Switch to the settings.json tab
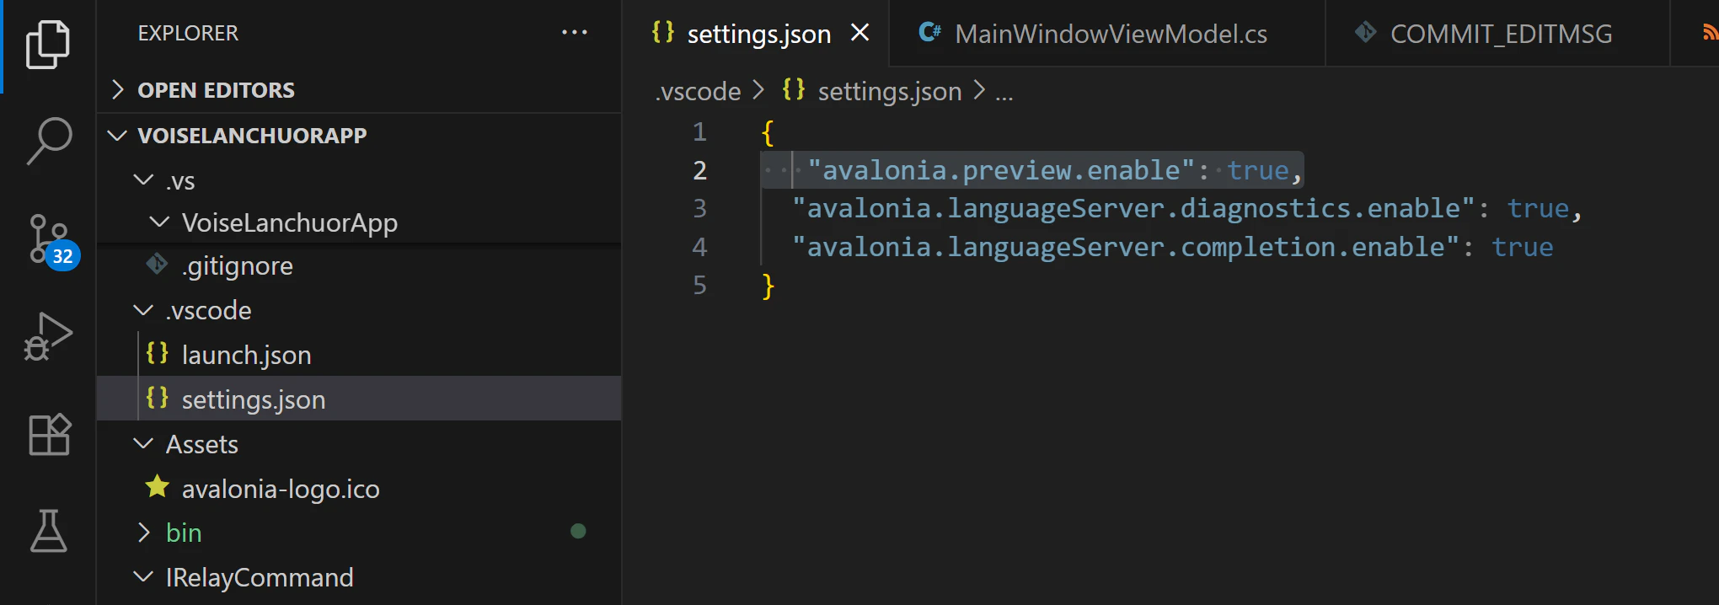 pyautogui.click(x=755, y=33)
